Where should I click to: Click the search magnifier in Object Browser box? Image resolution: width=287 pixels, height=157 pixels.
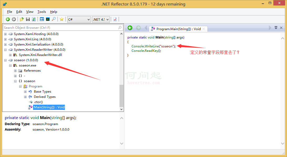pyautogui.click(x=120, y=27)
